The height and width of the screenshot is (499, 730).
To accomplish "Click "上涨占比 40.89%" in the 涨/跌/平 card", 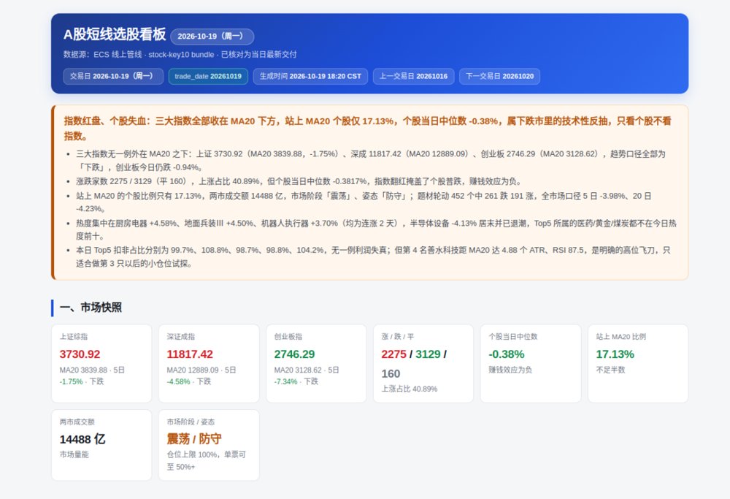I will click(410, 389).
